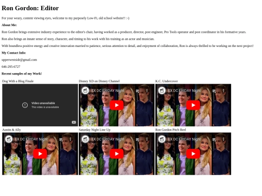
Task: Play the K.C. Undercover video
Action: click(193, 105)
